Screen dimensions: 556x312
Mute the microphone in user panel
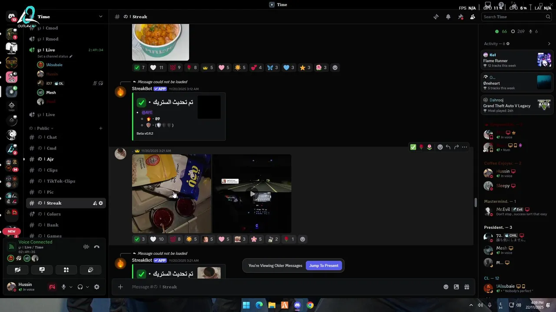coord(64,287)
